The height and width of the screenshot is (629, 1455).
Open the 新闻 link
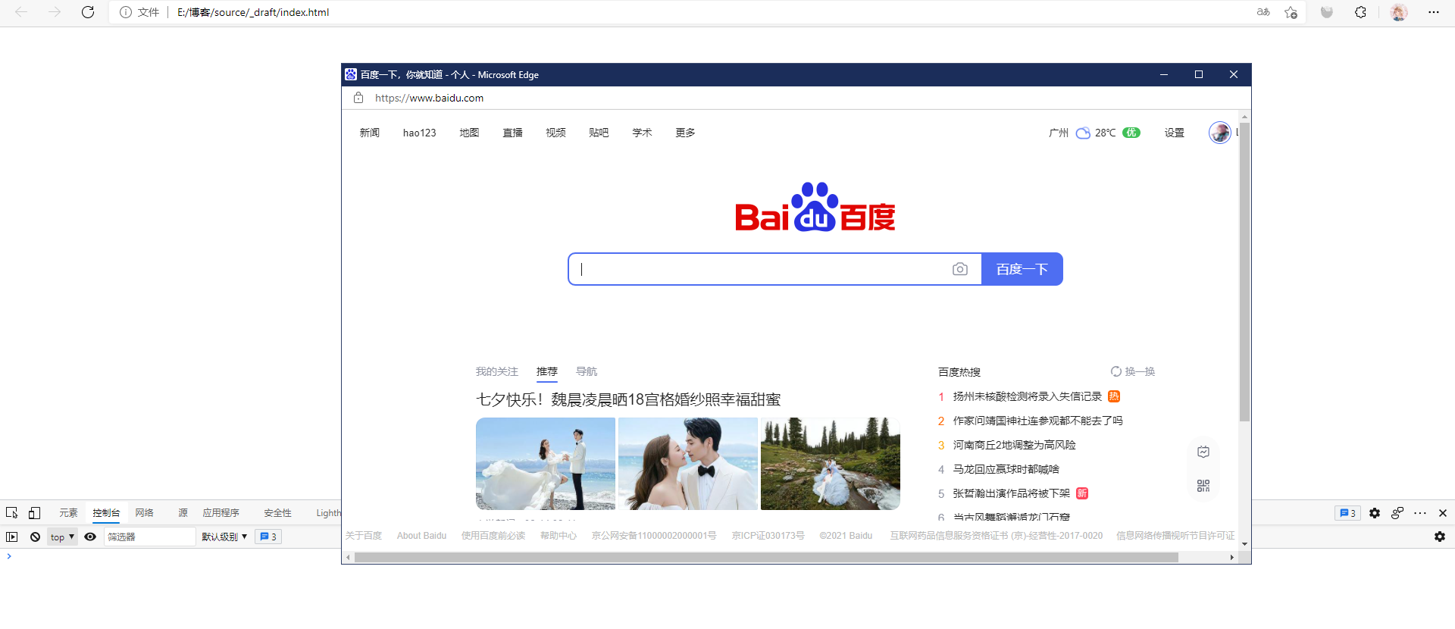pos(370,133)
